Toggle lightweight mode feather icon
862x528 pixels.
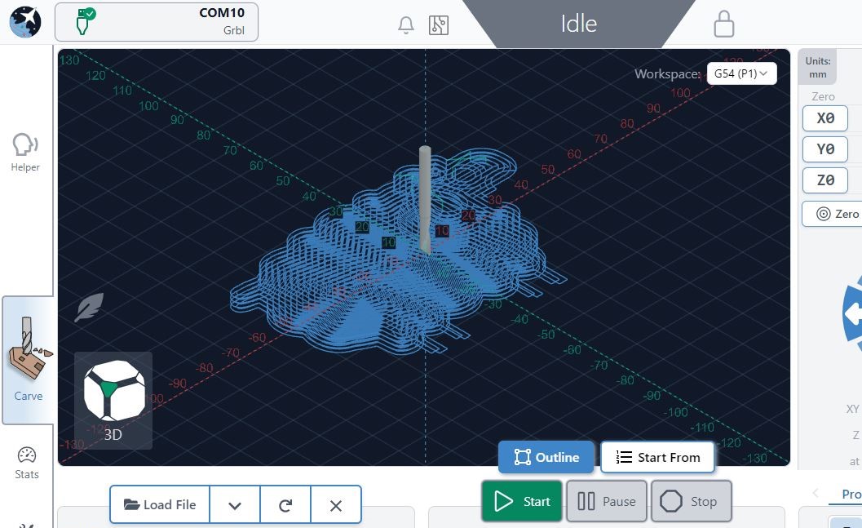click(x=88, y=308)
